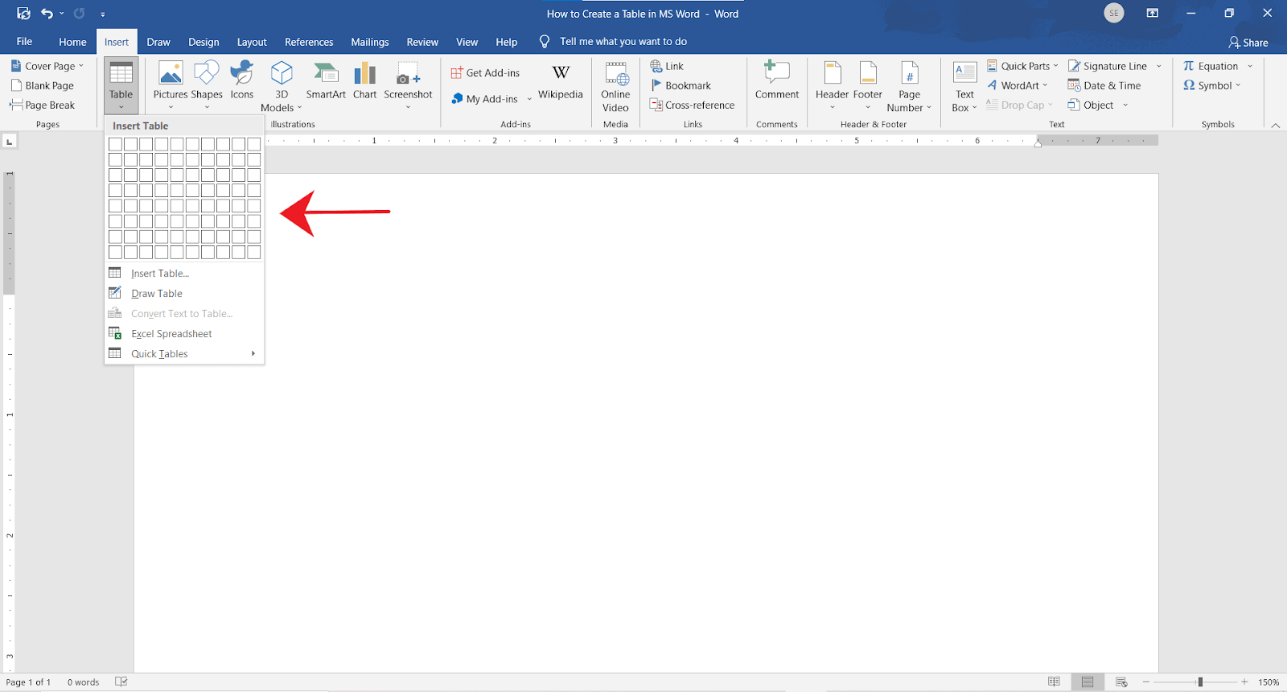Collapse the ribbon with the chevron
Viewport: 1287px width, 692px height.
(1276, 125)
